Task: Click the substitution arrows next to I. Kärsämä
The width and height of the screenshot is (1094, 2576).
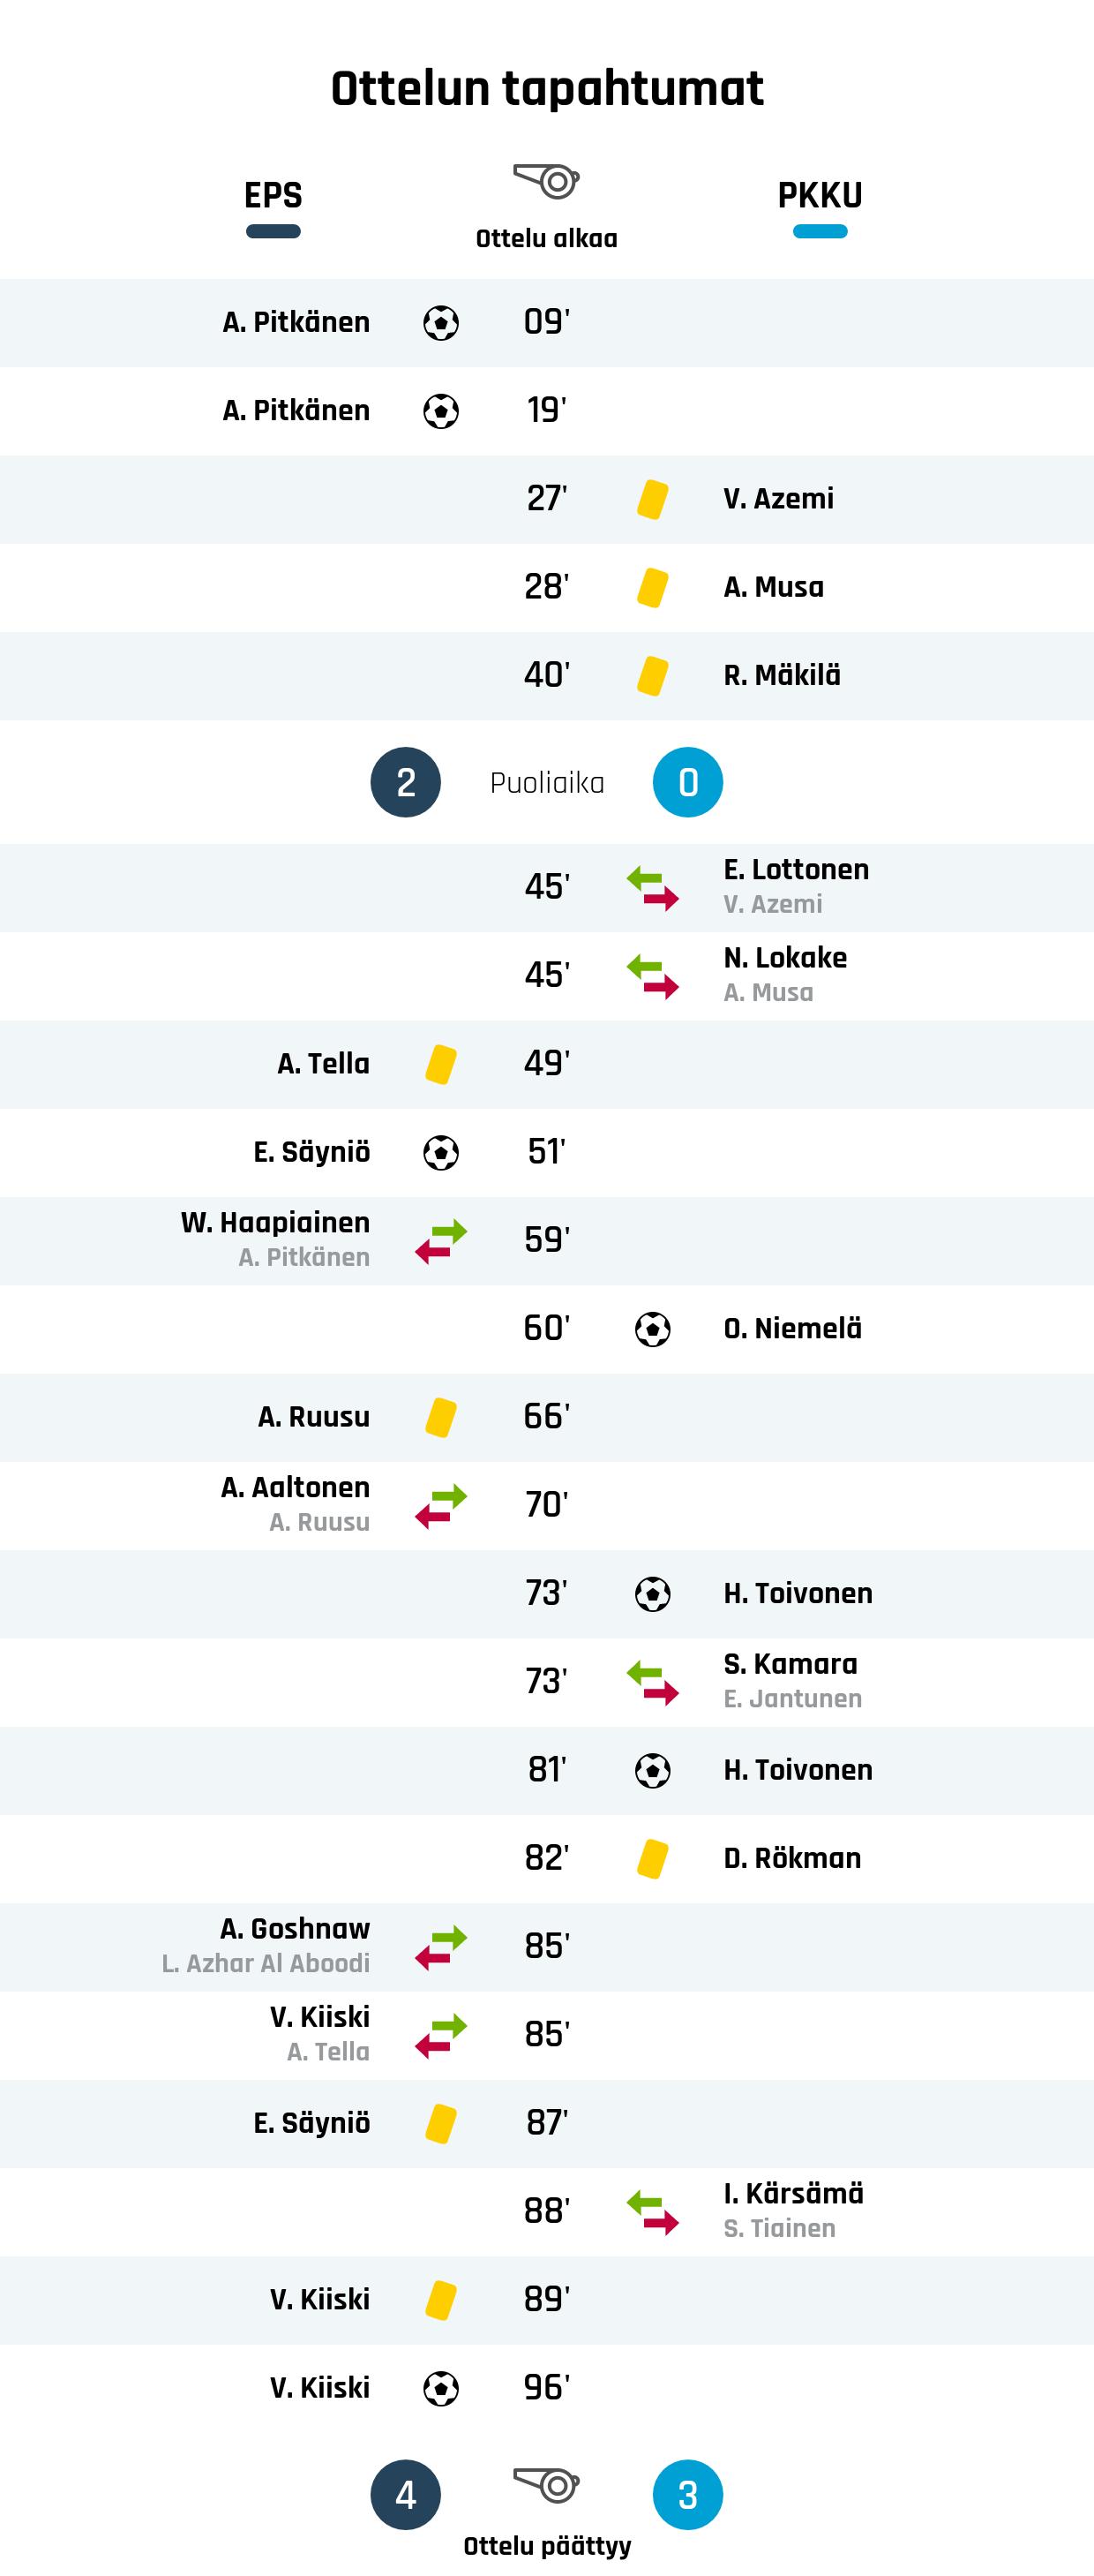Action: pos(652,2212)
